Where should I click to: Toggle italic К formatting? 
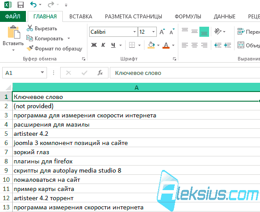103,45
